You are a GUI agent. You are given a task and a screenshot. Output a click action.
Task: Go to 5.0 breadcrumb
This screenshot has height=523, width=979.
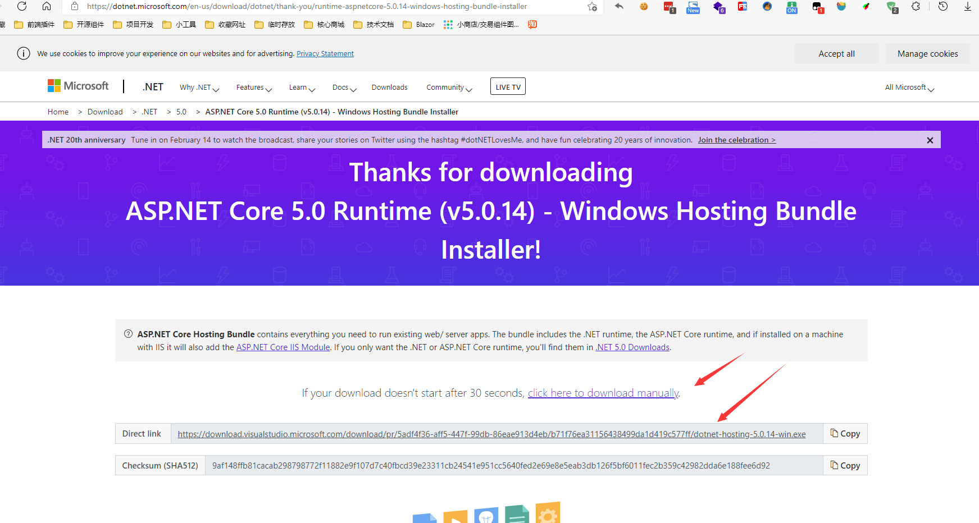pos(181,112)
